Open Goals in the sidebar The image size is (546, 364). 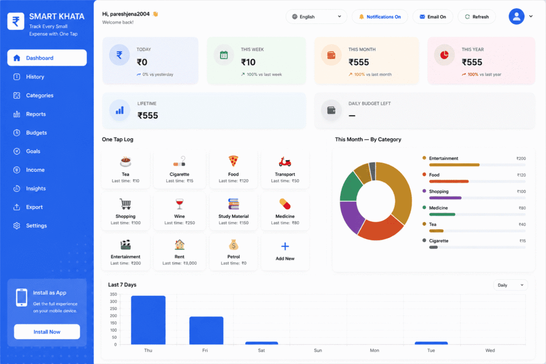click(x=47, y=151)
